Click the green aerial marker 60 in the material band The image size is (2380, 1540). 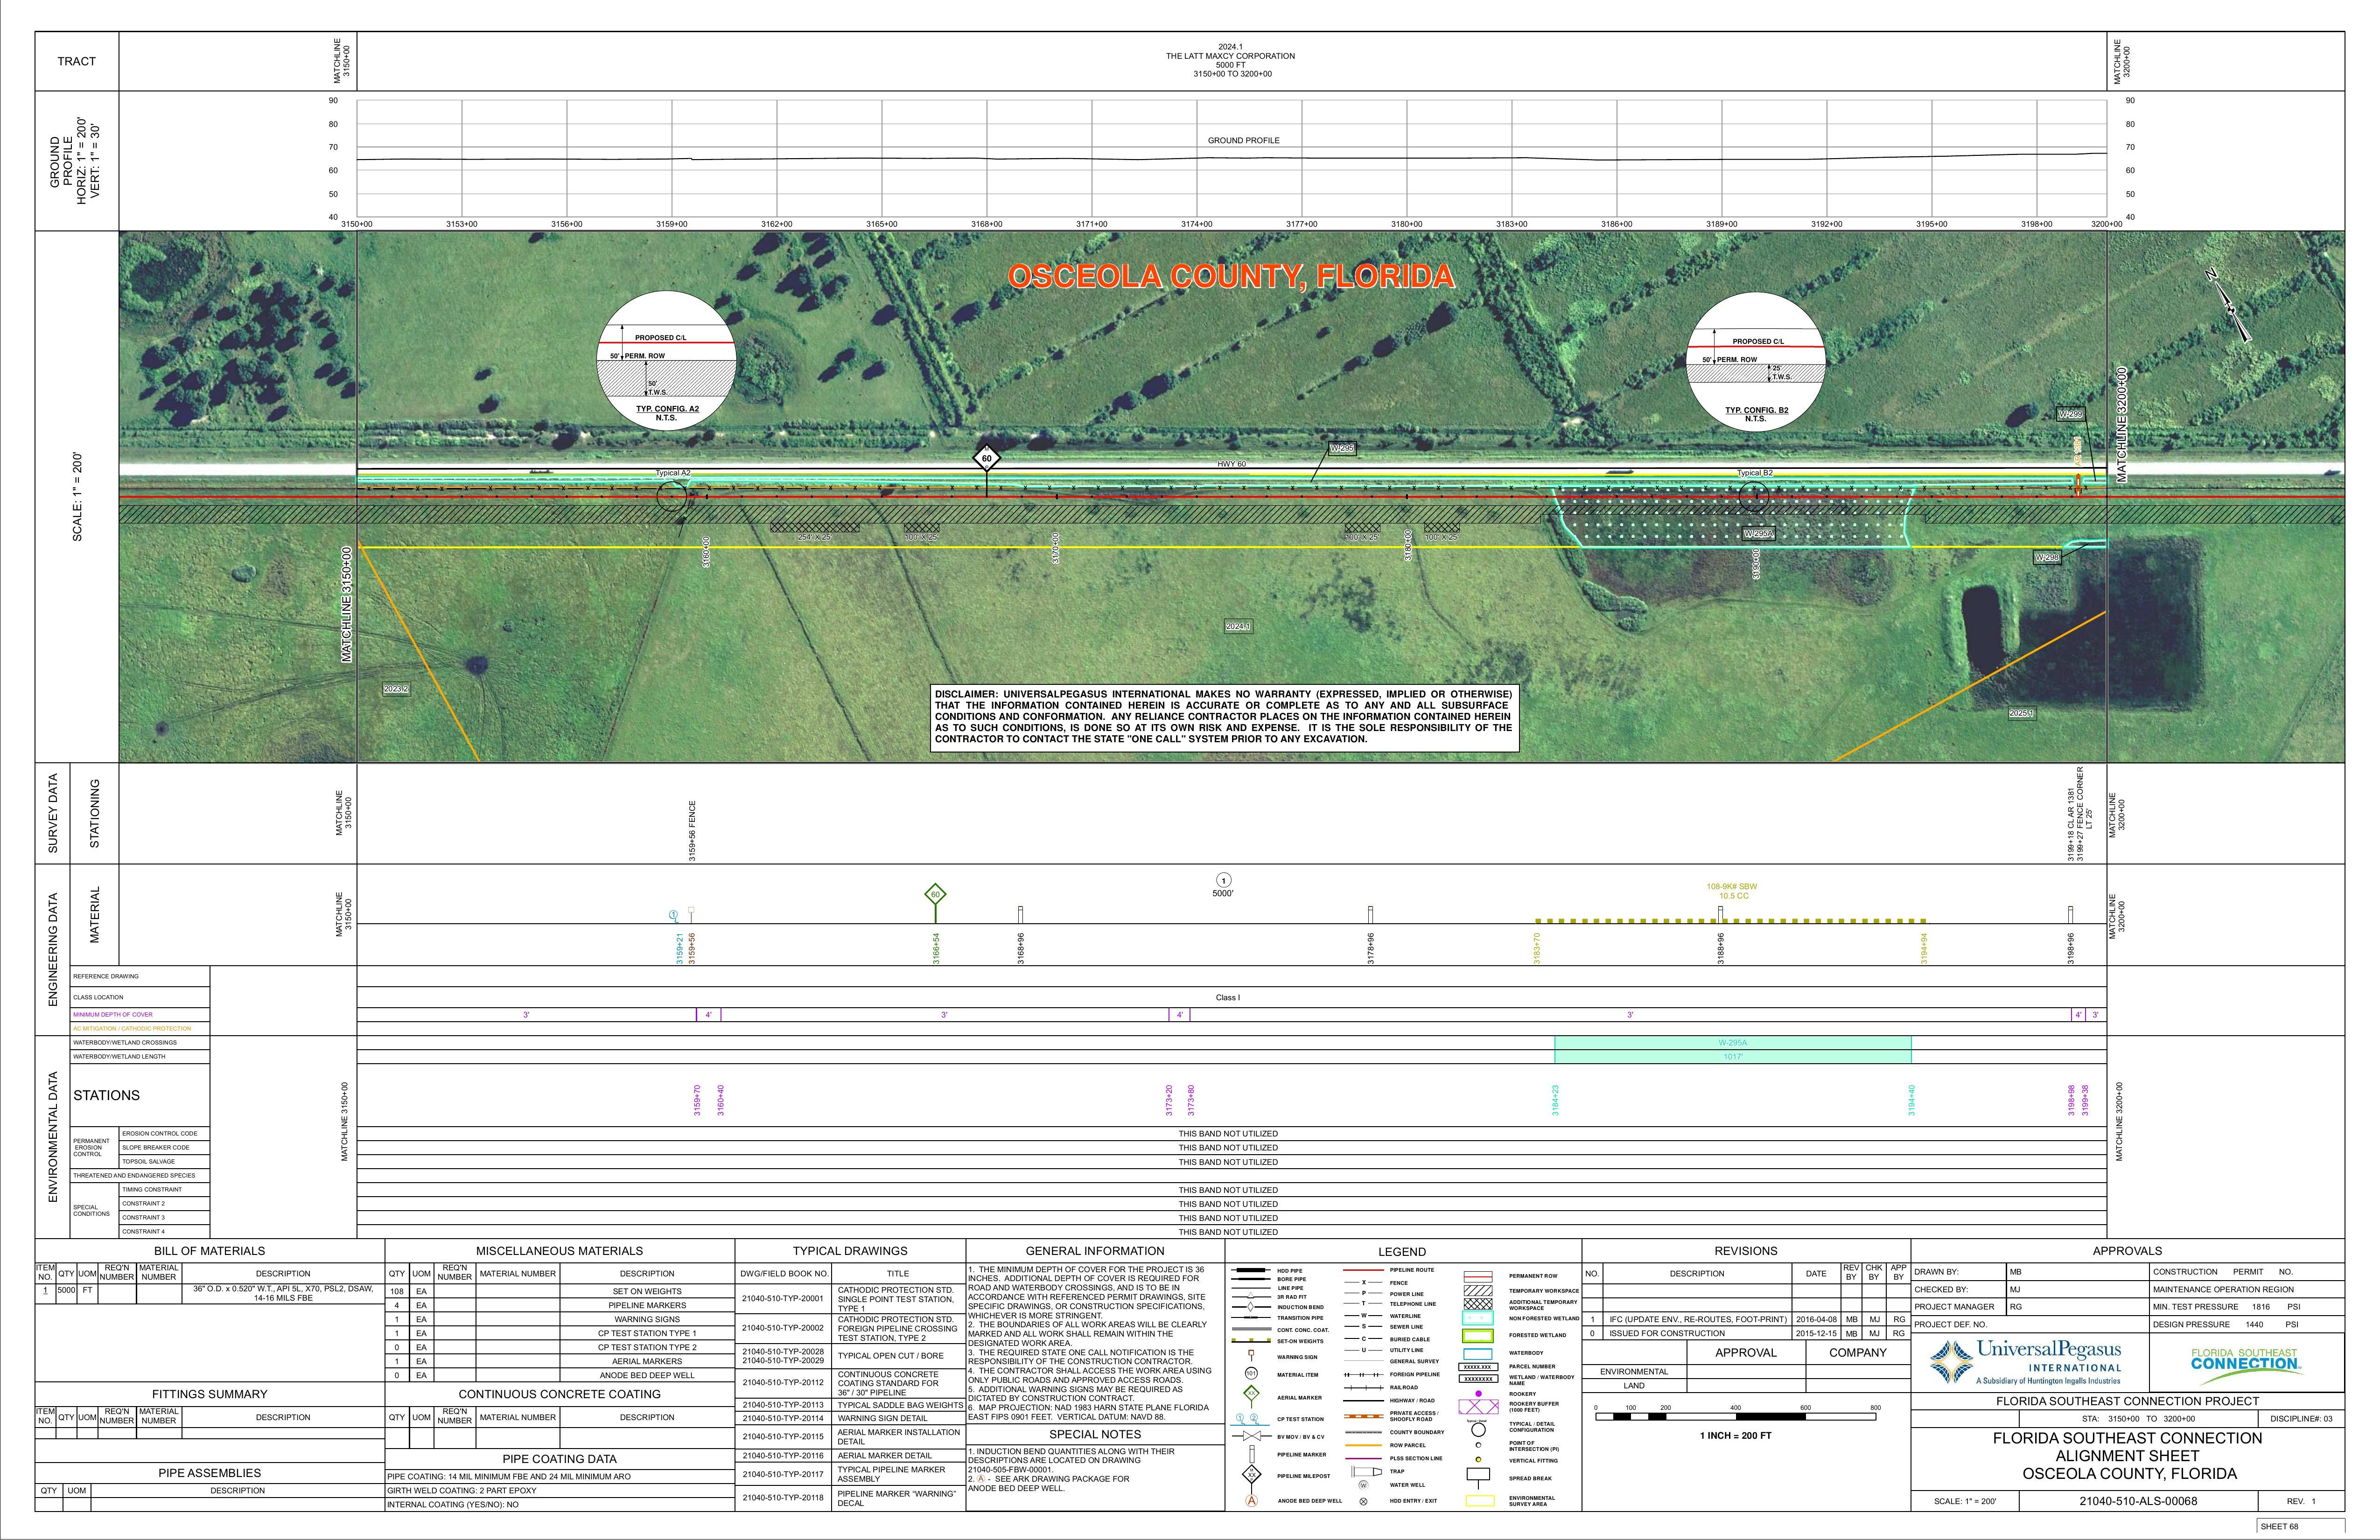(x=935, y=894)
